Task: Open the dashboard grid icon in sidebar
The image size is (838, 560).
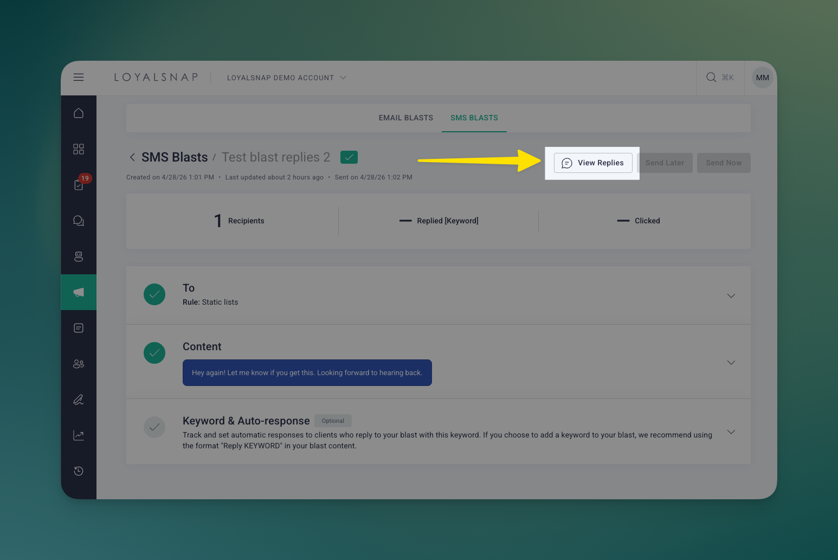Action: tap(79, 149)
